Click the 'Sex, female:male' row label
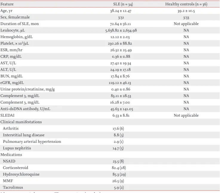 [15, 17]
